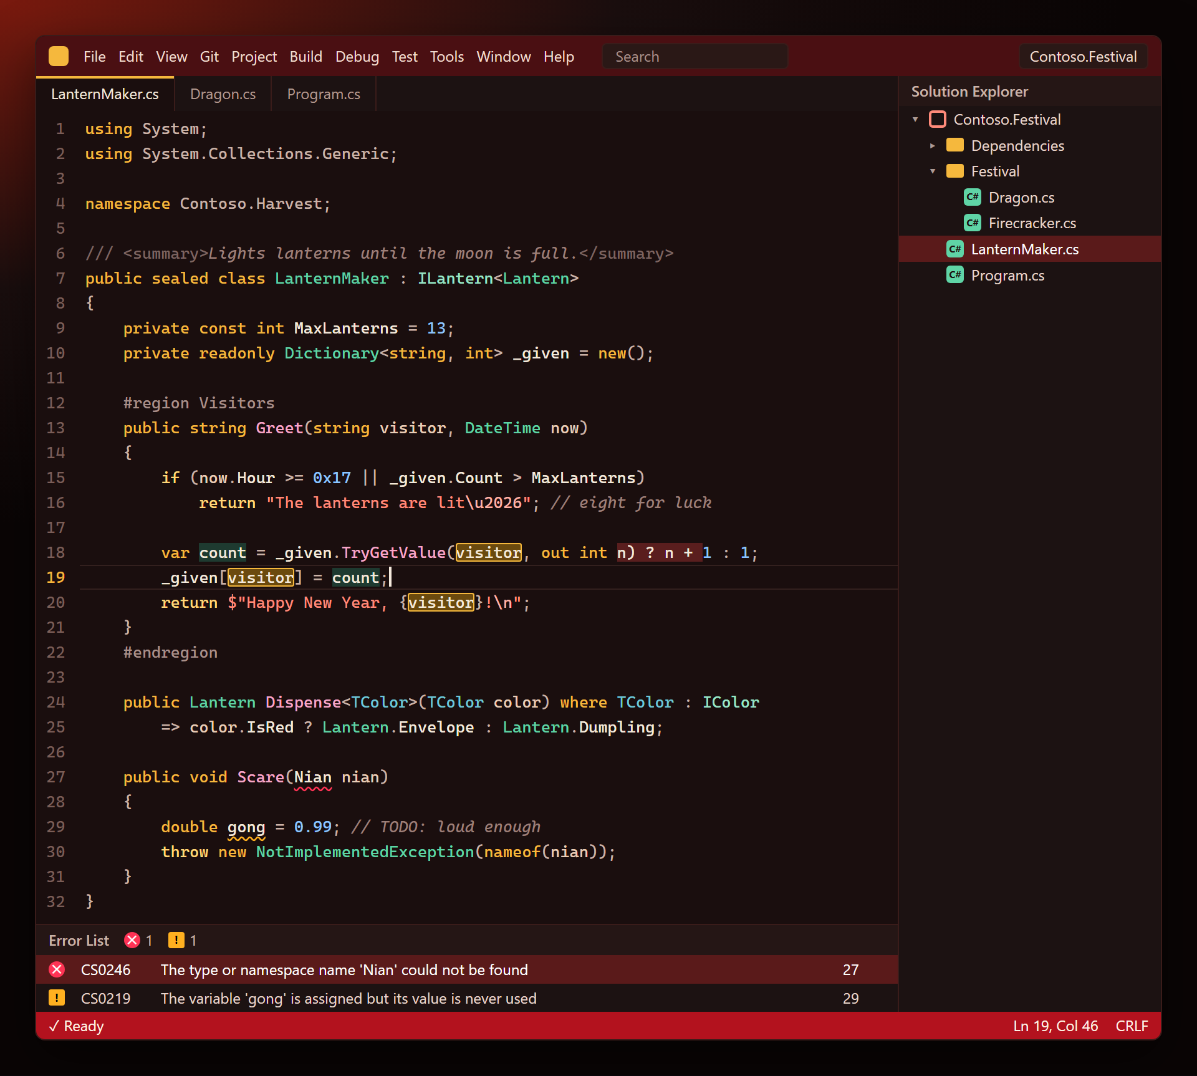Click the C# icon beside LanternMaker.cs in Solution Explorer
1197x1076 pixels.
(954, 249)
